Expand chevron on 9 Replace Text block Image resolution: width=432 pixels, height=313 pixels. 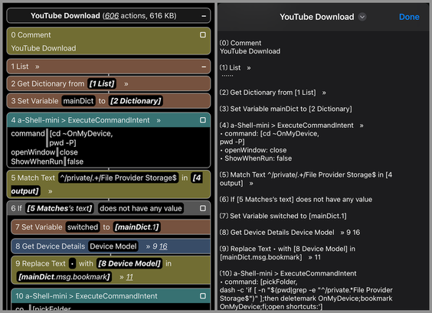tap(122, 277)
